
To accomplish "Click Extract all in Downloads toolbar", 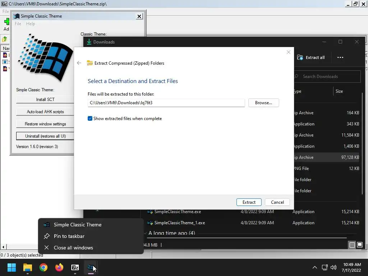I will coord(311,57).
